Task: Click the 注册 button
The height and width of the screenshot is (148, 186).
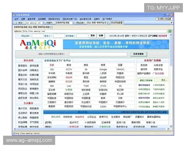Action: click(101, 35)
